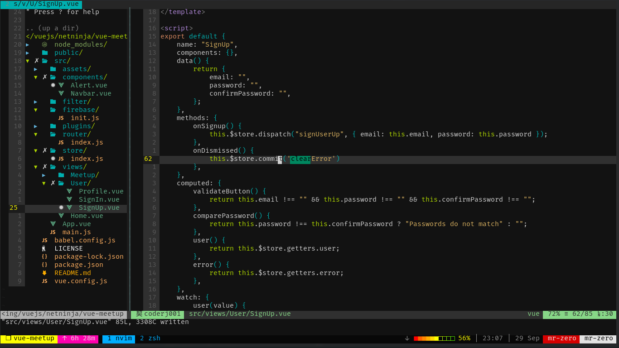Screen dimensions: 619x348
Task: Collapse the User folder arrow
Action: pos(44,183)
